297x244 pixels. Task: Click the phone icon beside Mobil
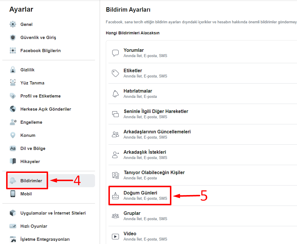13,194
